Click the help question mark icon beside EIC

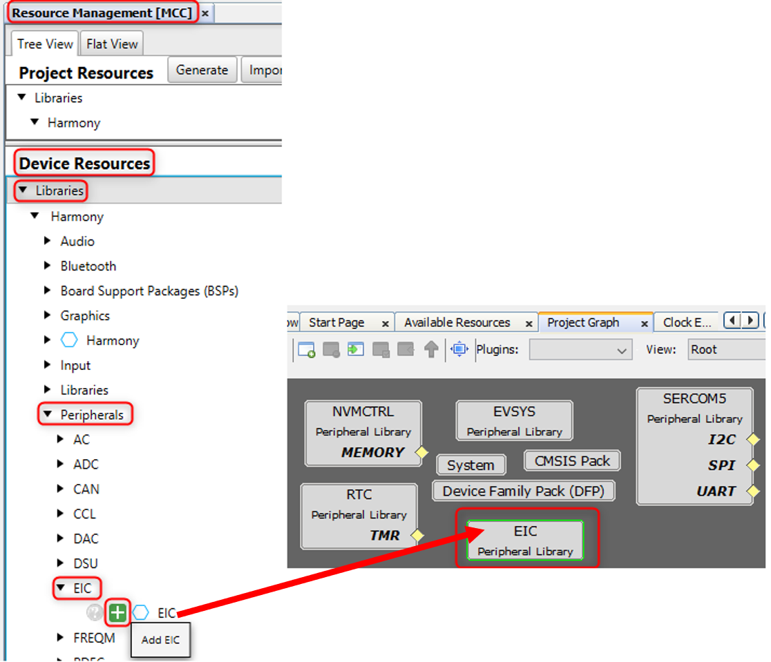[x=94, y=612]
